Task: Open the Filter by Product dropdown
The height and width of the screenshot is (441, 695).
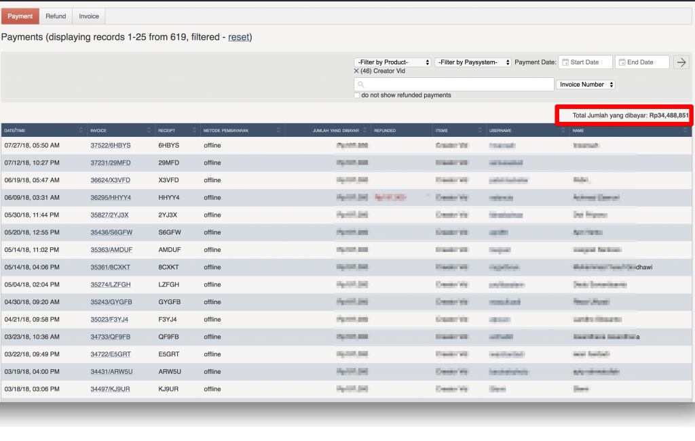Action: pyautogui.click(x=392, y=62)
